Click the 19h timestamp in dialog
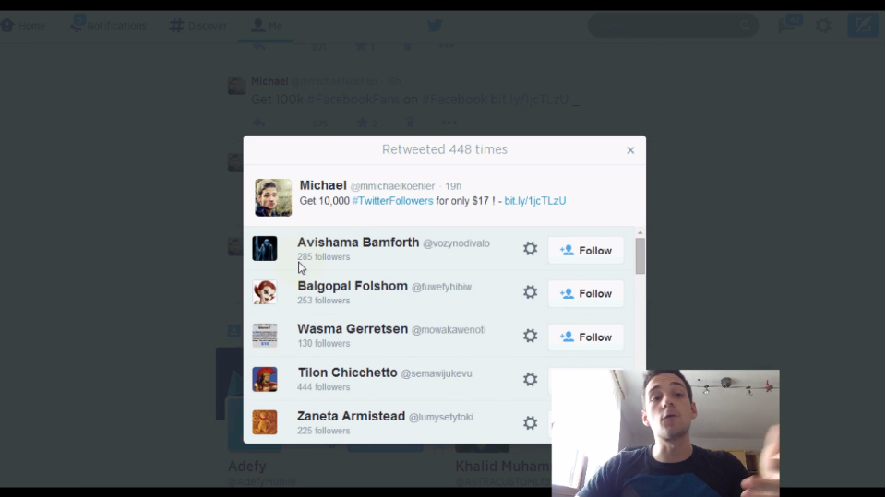The image size is (886, 497). pos(453,186)
